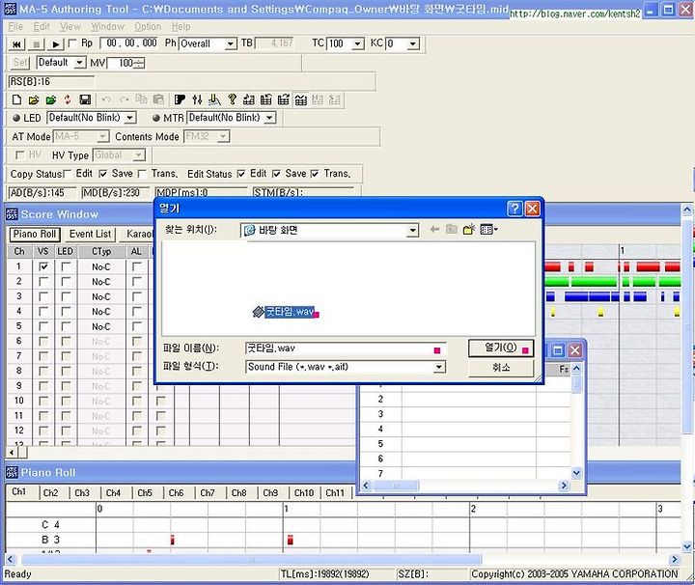The height and width of the screenshot is (585, 695).
Task: Open the Help menu
Action: pyautogui.click(x=181, y=27)
